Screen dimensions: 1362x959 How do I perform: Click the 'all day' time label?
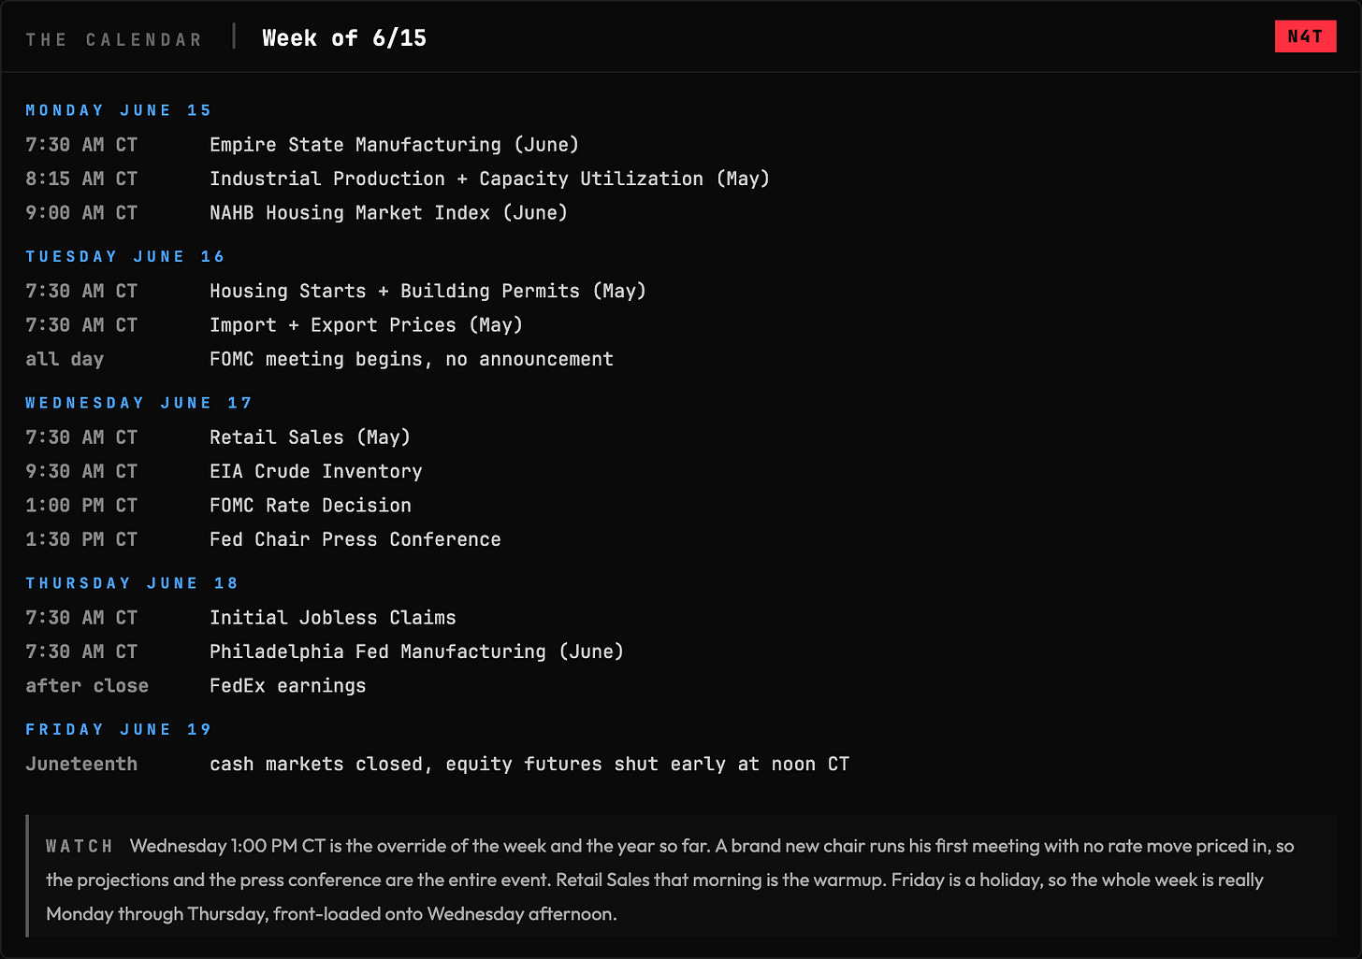(65, 359)
